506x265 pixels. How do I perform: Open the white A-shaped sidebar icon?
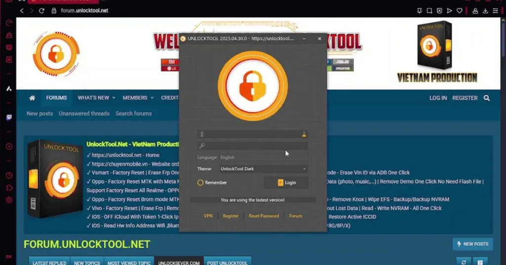click(x=9, y=88)
